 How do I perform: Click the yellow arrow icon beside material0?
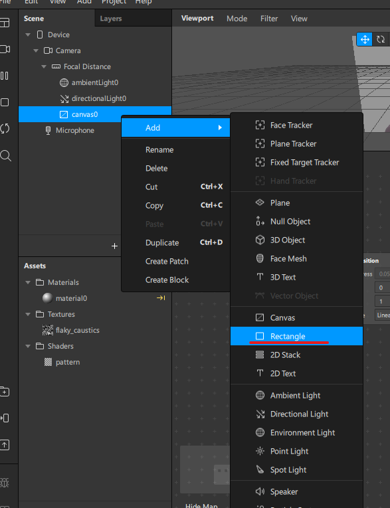tap(161, 297)
